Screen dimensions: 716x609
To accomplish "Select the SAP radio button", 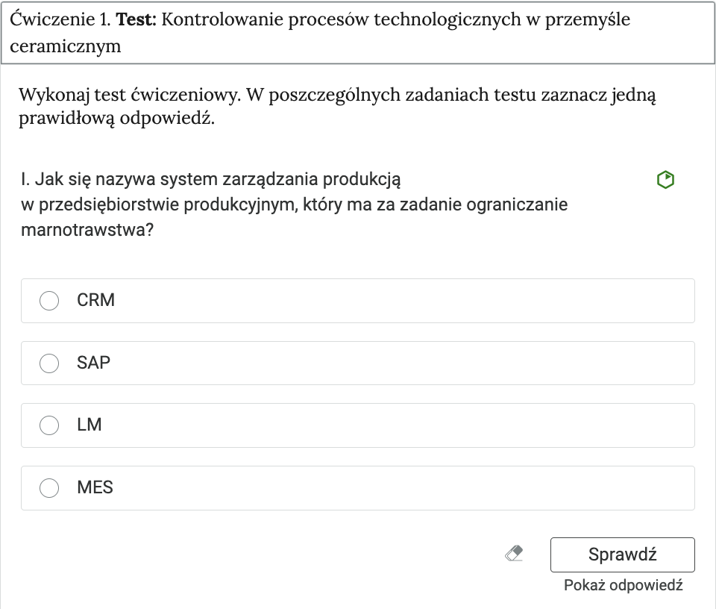I will (x=49, y=363).
